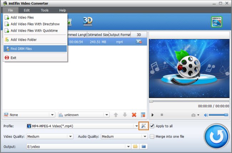The height and width of the screenshot is (153, 232).
Task: Adjust the volume slider
Action: (x=218, y=115)
